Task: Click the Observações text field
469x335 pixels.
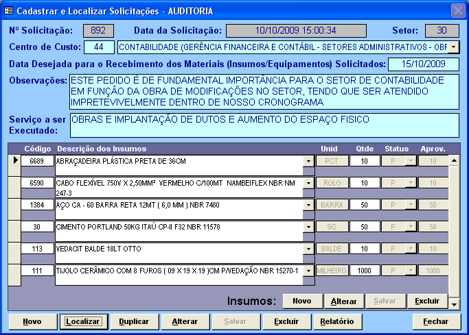Action: [264, 91]
